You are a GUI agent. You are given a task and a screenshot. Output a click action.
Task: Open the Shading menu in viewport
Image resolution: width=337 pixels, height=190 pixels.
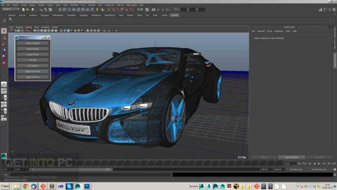click(x=19, y=27)
